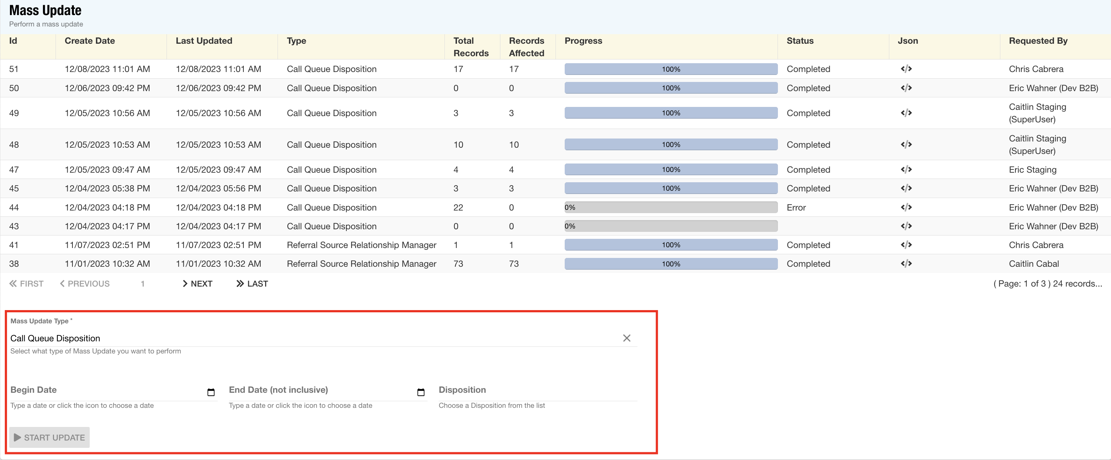Open JSON code icon for record 49
This screenshot has width=1111, height=460.
tap(906, 113)
